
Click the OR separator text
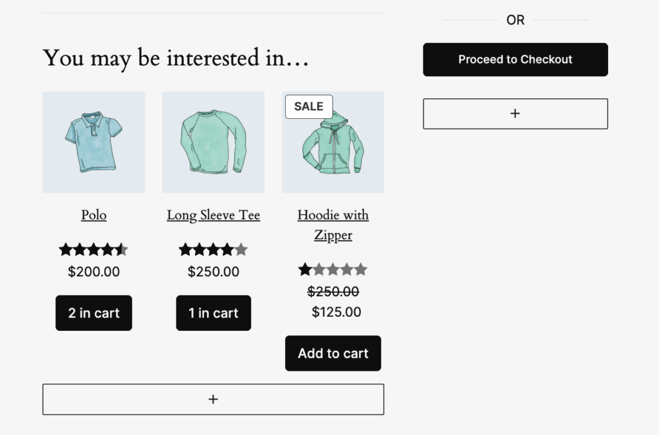[515, 20]
